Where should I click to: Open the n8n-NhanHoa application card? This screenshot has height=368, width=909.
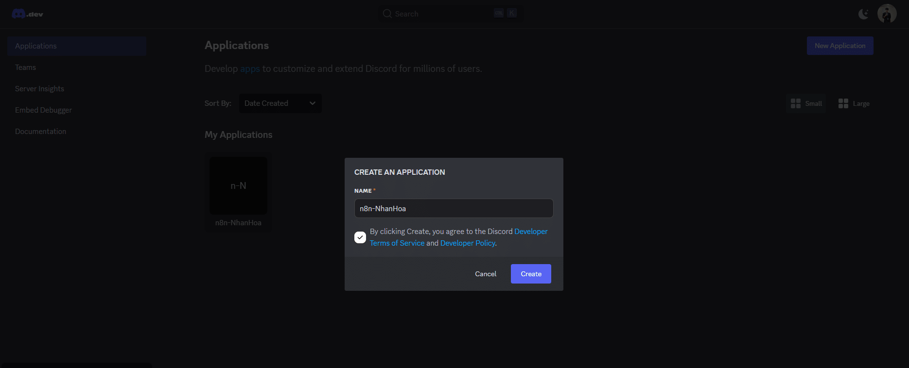(238, 192)
